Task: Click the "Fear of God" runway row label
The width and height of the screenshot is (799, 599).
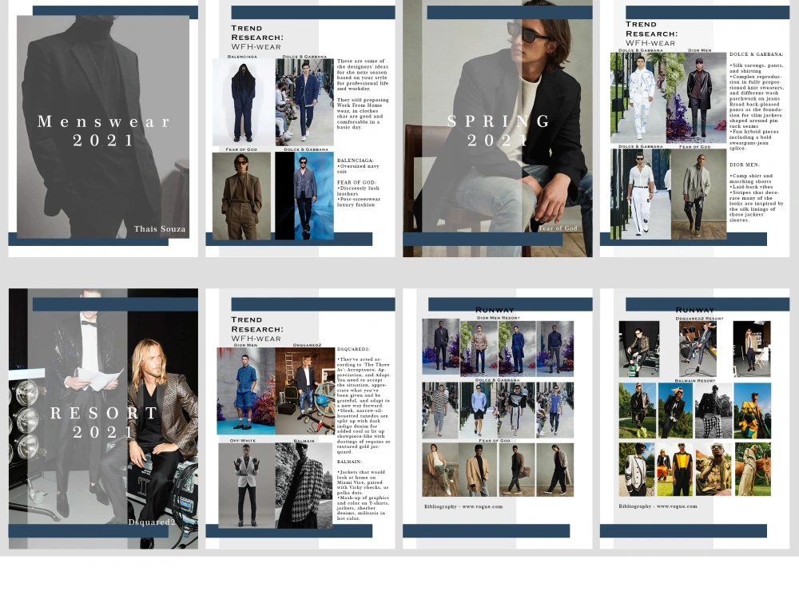Action: coord(495,441)
